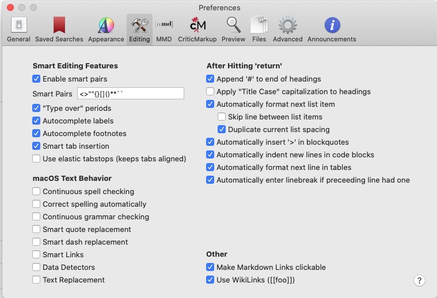
Task: Turn on Continuous spell checking
Action: tap(37, 191)
